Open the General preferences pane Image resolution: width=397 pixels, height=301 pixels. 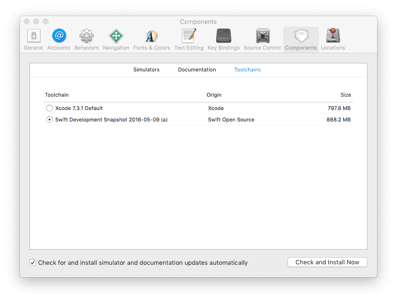[33, 39]
